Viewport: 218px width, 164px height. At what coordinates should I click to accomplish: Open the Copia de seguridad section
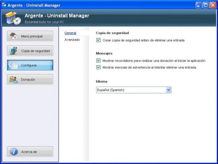point(30,51)
